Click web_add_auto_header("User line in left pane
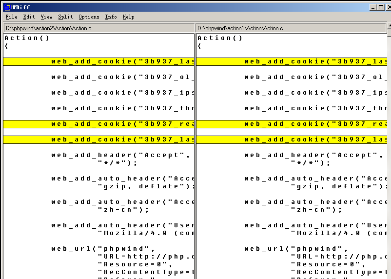 coord(122,225)
